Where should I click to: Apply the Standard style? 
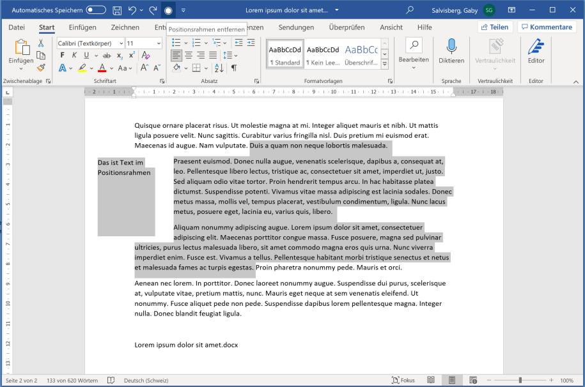[285, 54]
